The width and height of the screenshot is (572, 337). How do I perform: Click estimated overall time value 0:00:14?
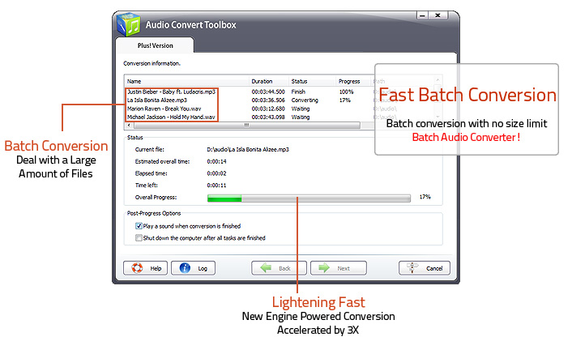(216, 161)
